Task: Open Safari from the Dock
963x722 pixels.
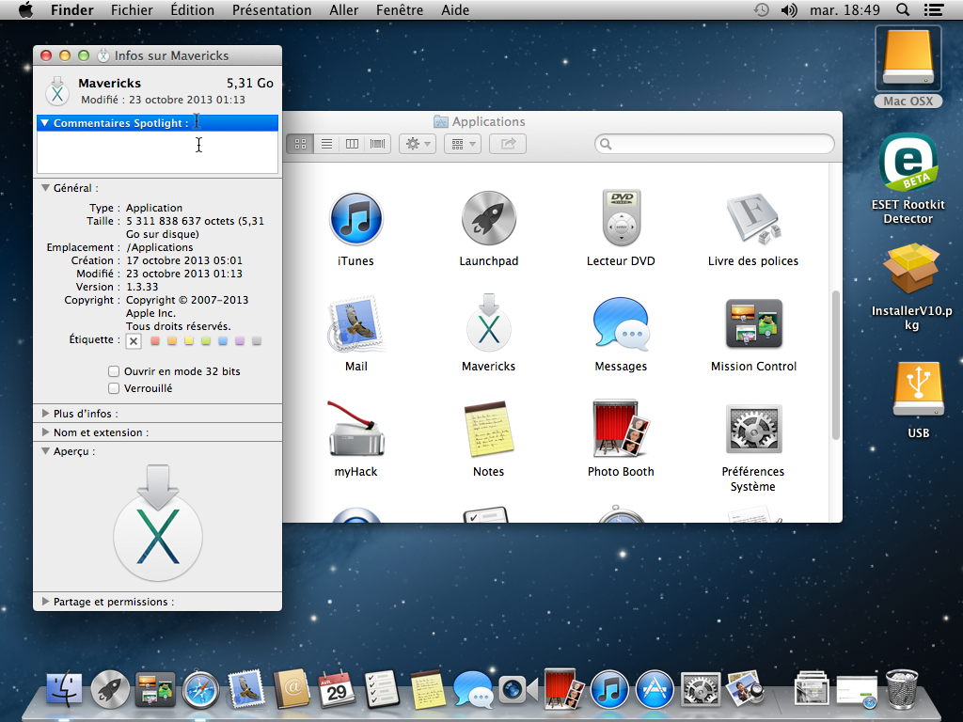Action: click(x=201, y=689)
